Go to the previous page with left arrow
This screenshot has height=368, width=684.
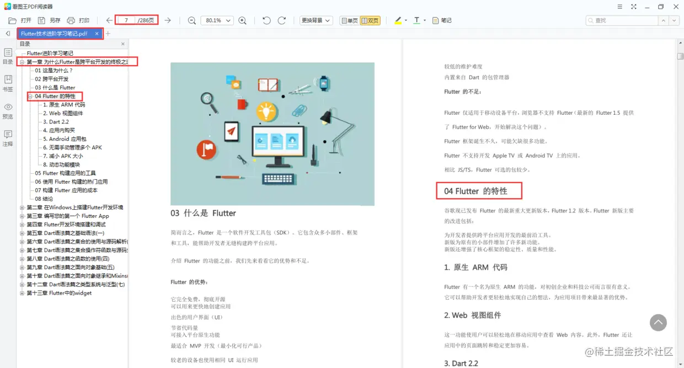pos(109,20)
